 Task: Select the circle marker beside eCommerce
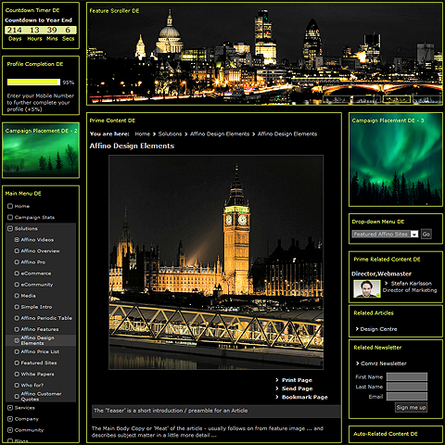(17, 273)
